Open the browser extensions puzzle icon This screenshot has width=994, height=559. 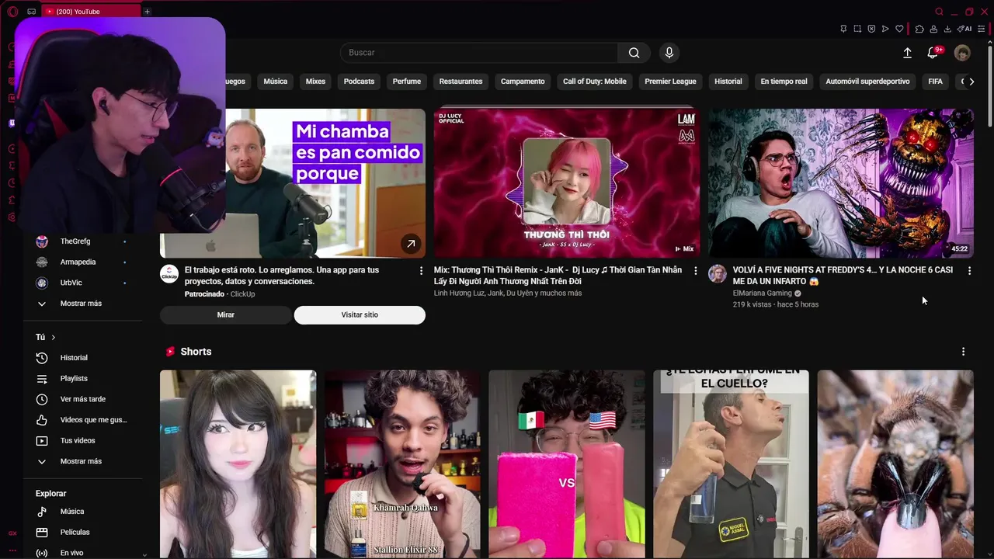[x=919, y=29]
